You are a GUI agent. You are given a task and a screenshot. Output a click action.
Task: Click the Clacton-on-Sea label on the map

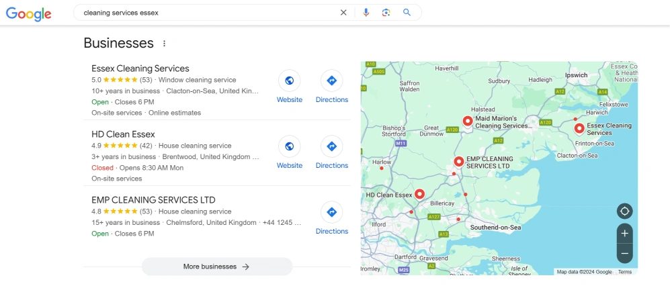577,156
